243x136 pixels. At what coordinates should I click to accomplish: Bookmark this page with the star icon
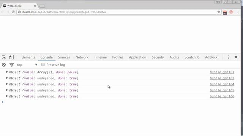219,12
